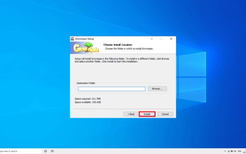Close the Growtopia Setup window
Image resolution: width=246 pixels, height=154 pixels.
(x=171, y=39)
